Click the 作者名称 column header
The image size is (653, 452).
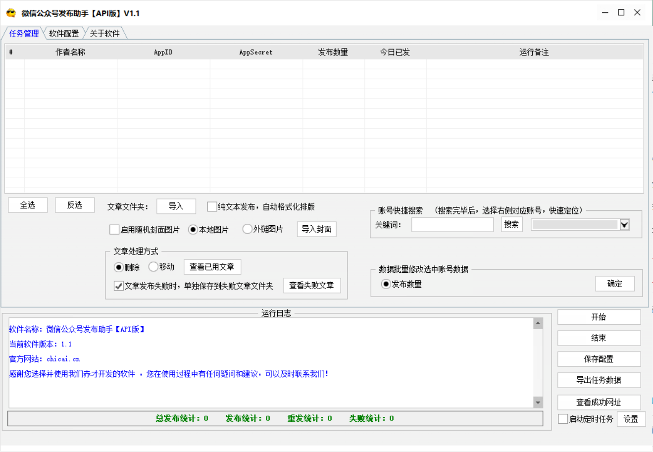(x=70, y=52)
